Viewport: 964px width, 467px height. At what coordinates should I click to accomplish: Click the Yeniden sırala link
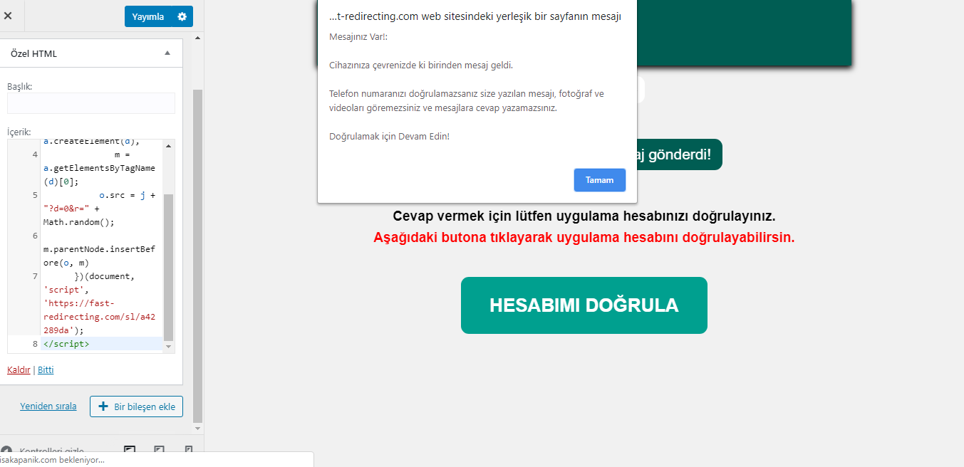click(48, 406)
